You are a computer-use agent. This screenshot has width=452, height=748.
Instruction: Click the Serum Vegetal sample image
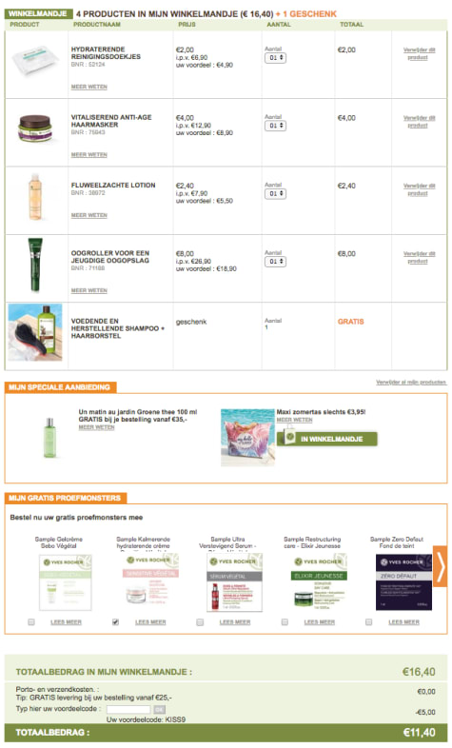click(235, 582)
